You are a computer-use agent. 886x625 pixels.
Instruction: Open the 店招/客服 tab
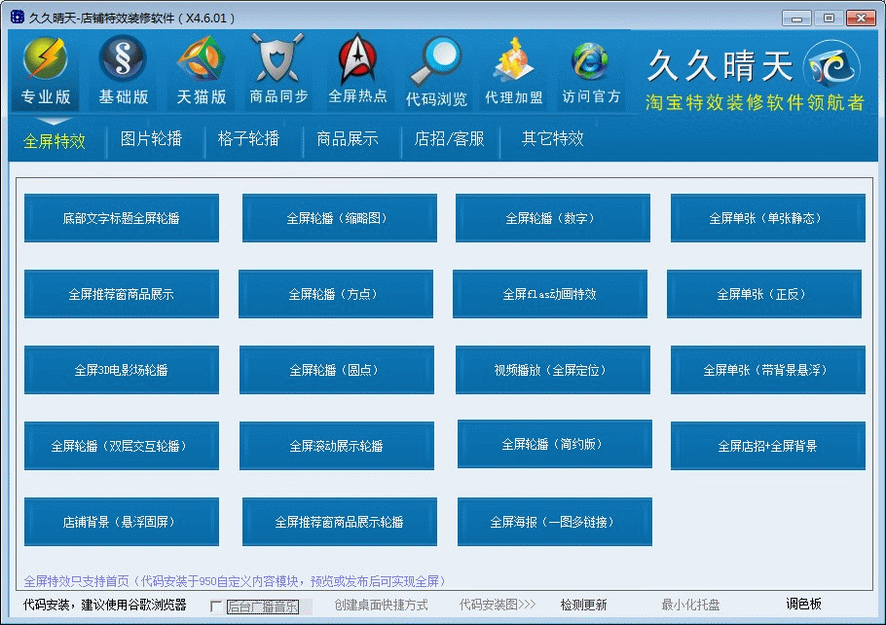(x=449, y=139)
